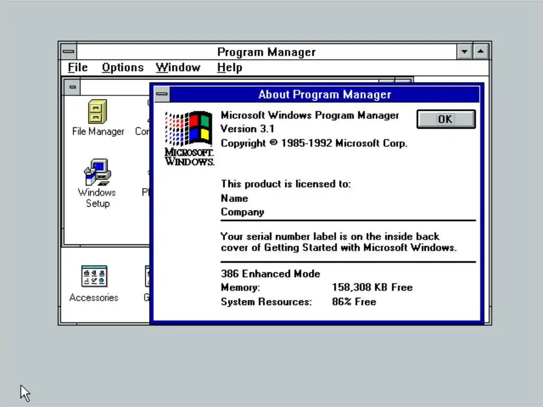The height and width of the screenshot is (407, 543).
Task: Click the 'Company' licensed-to text
Action: (x=242, y=212)
